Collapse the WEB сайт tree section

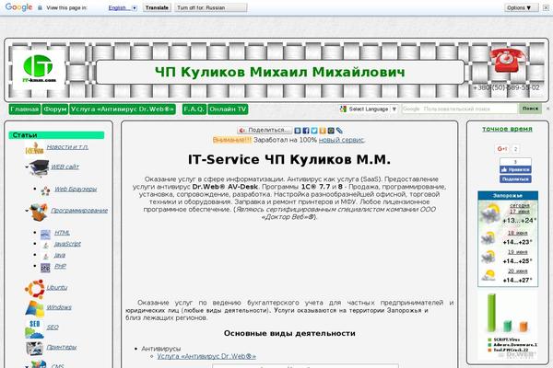[27, 167]
